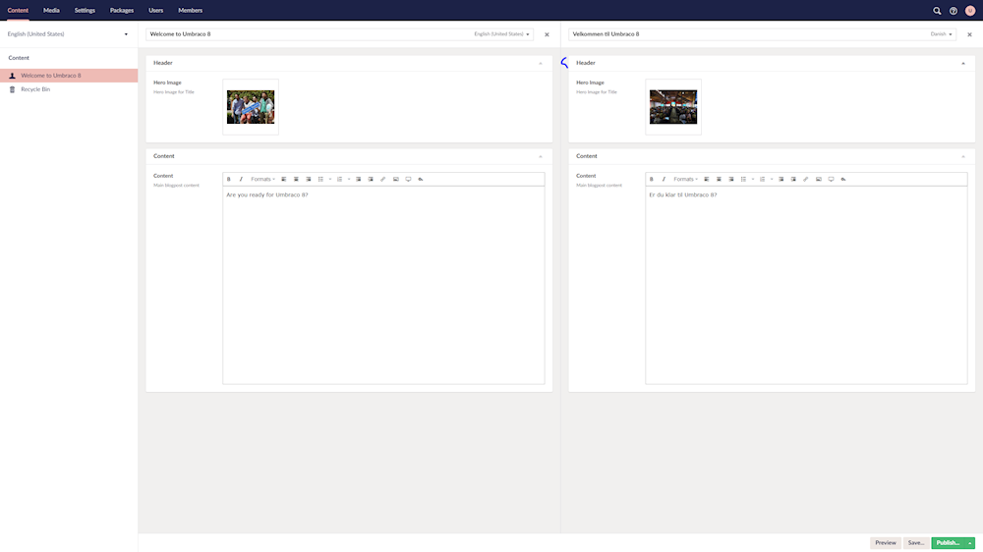Switch to Packages section

coord(122,11)
